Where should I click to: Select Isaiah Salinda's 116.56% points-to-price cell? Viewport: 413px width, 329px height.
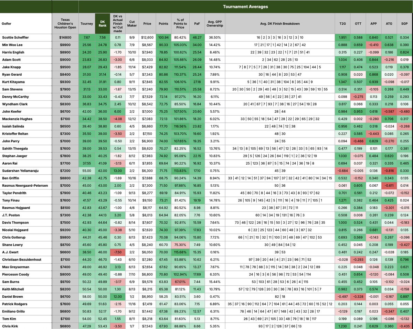[x=181, y=126]
